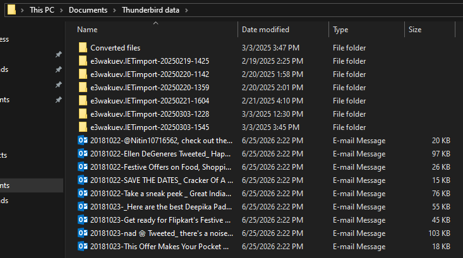The width and height of the screenshot is (463, 258).
Task: Expand the chevron after Thunderbird data in address bar
Action: 186,10
